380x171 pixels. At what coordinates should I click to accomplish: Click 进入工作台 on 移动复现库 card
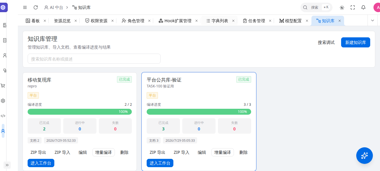(41, 163)
